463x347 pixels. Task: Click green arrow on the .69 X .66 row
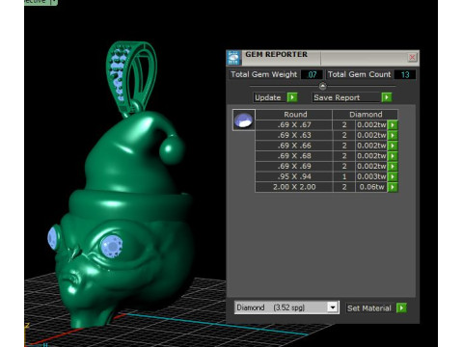(393, 146)
